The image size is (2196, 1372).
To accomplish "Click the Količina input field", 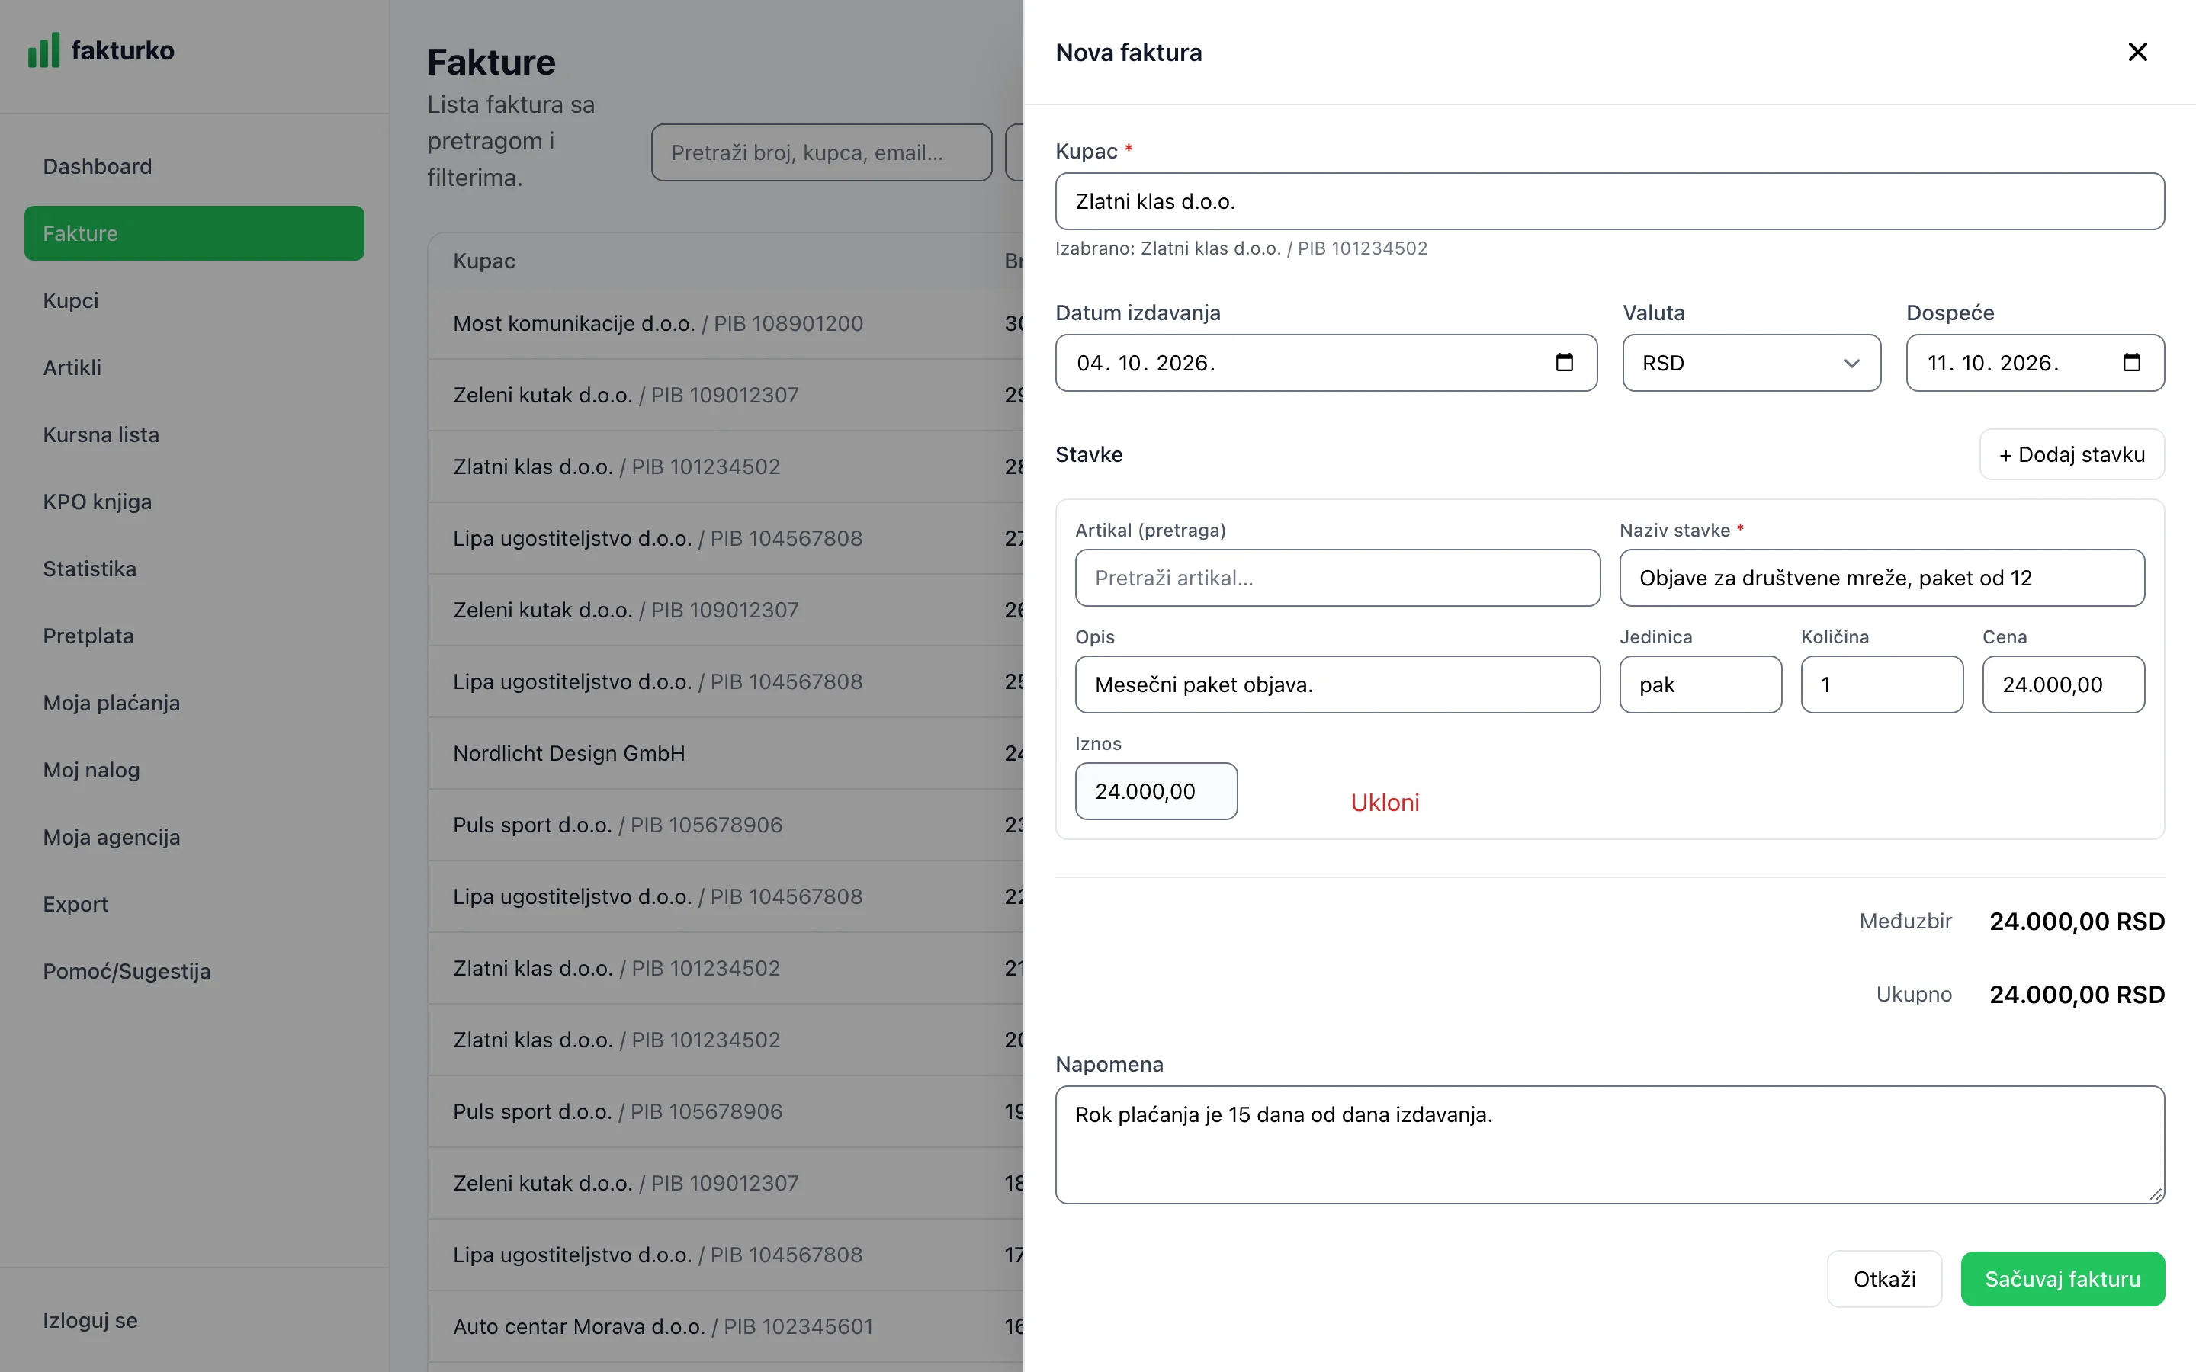I will pos(1882,685).
